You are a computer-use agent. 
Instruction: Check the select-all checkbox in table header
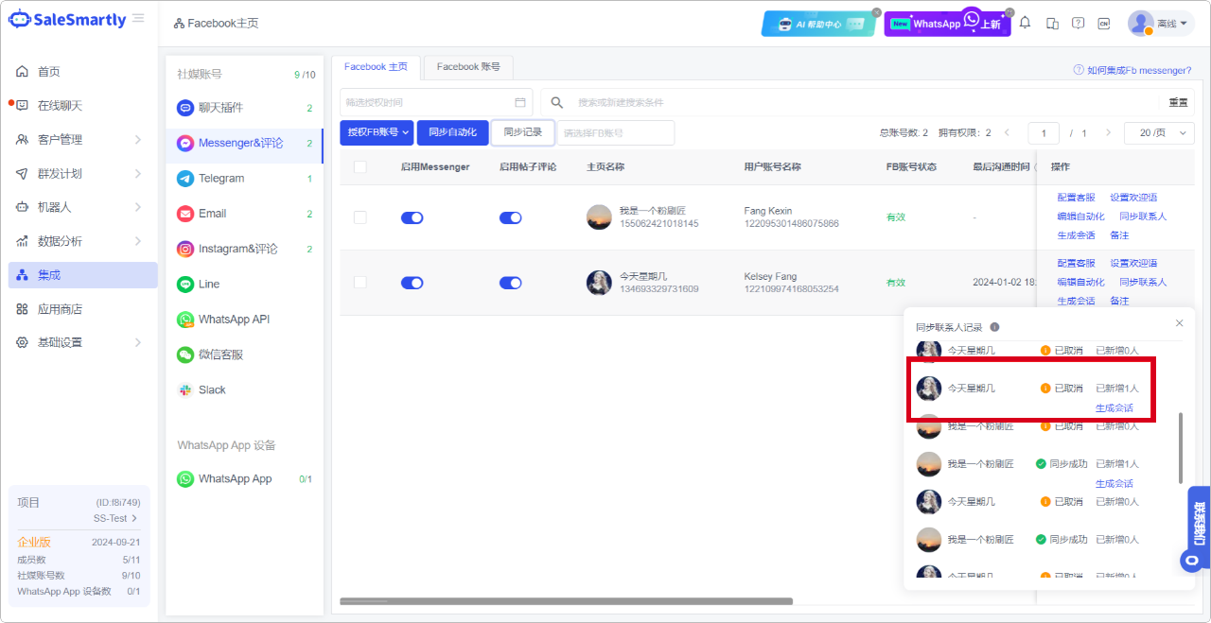point(360,166)
